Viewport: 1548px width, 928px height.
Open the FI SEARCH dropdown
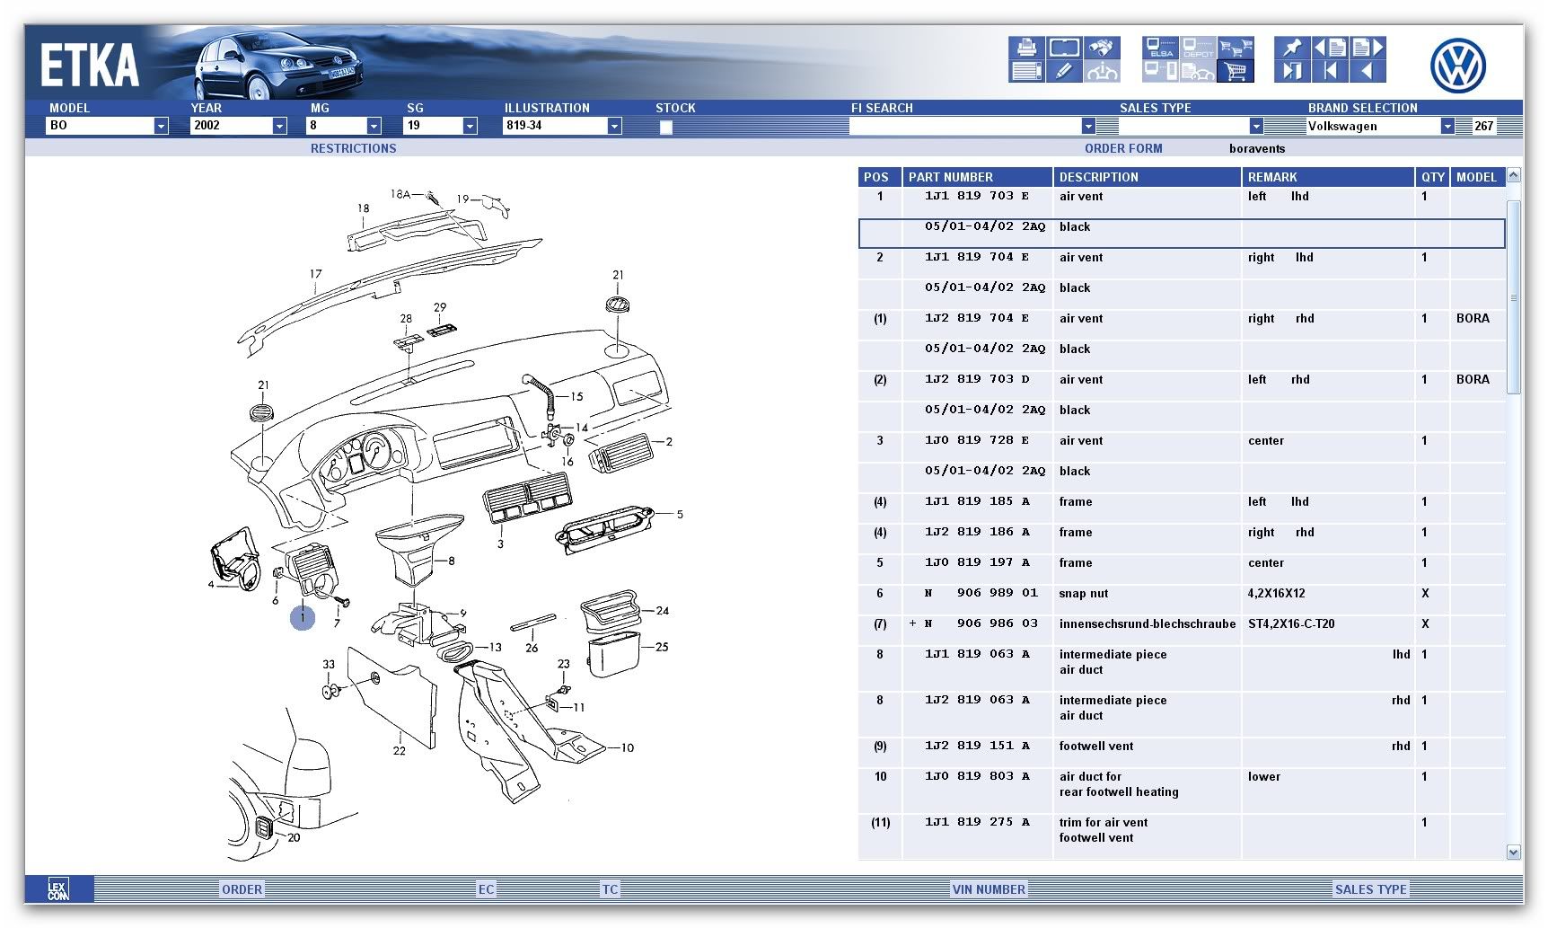pos(1088,126)
